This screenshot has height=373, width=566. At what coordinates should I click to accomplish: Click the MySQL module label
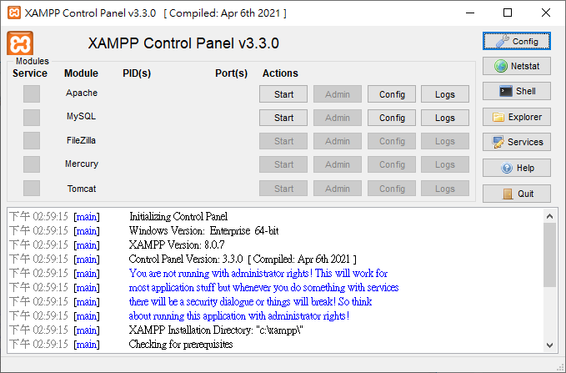coord(81,116)
